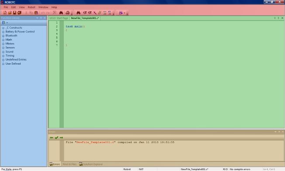285x171 pixels.
Task: Click the 'Motors' label in Function Library
Action: pyautogui.click(x=10, y=44)
